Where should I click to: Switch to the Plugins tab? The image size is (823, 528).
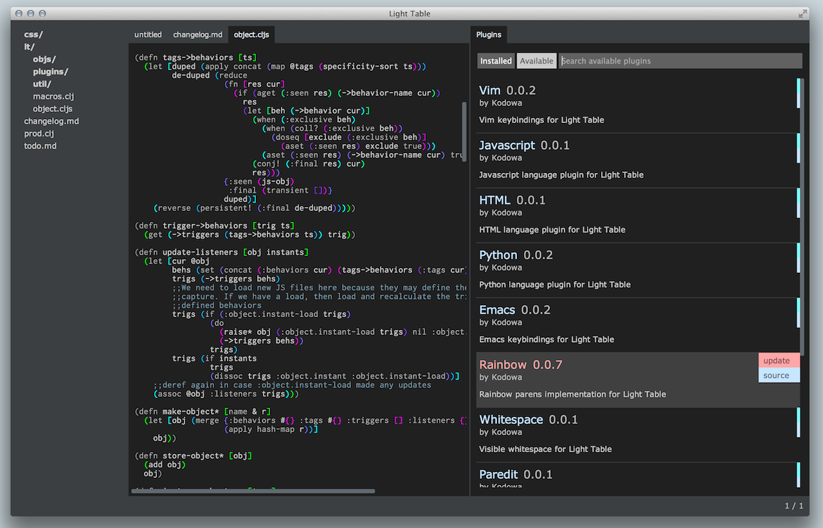(x=489, y=35)
